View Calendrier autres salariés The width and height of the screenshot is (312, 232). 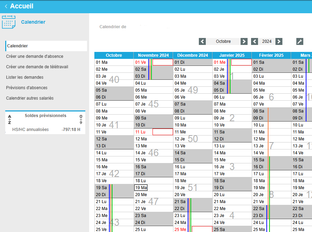(30, 98)
